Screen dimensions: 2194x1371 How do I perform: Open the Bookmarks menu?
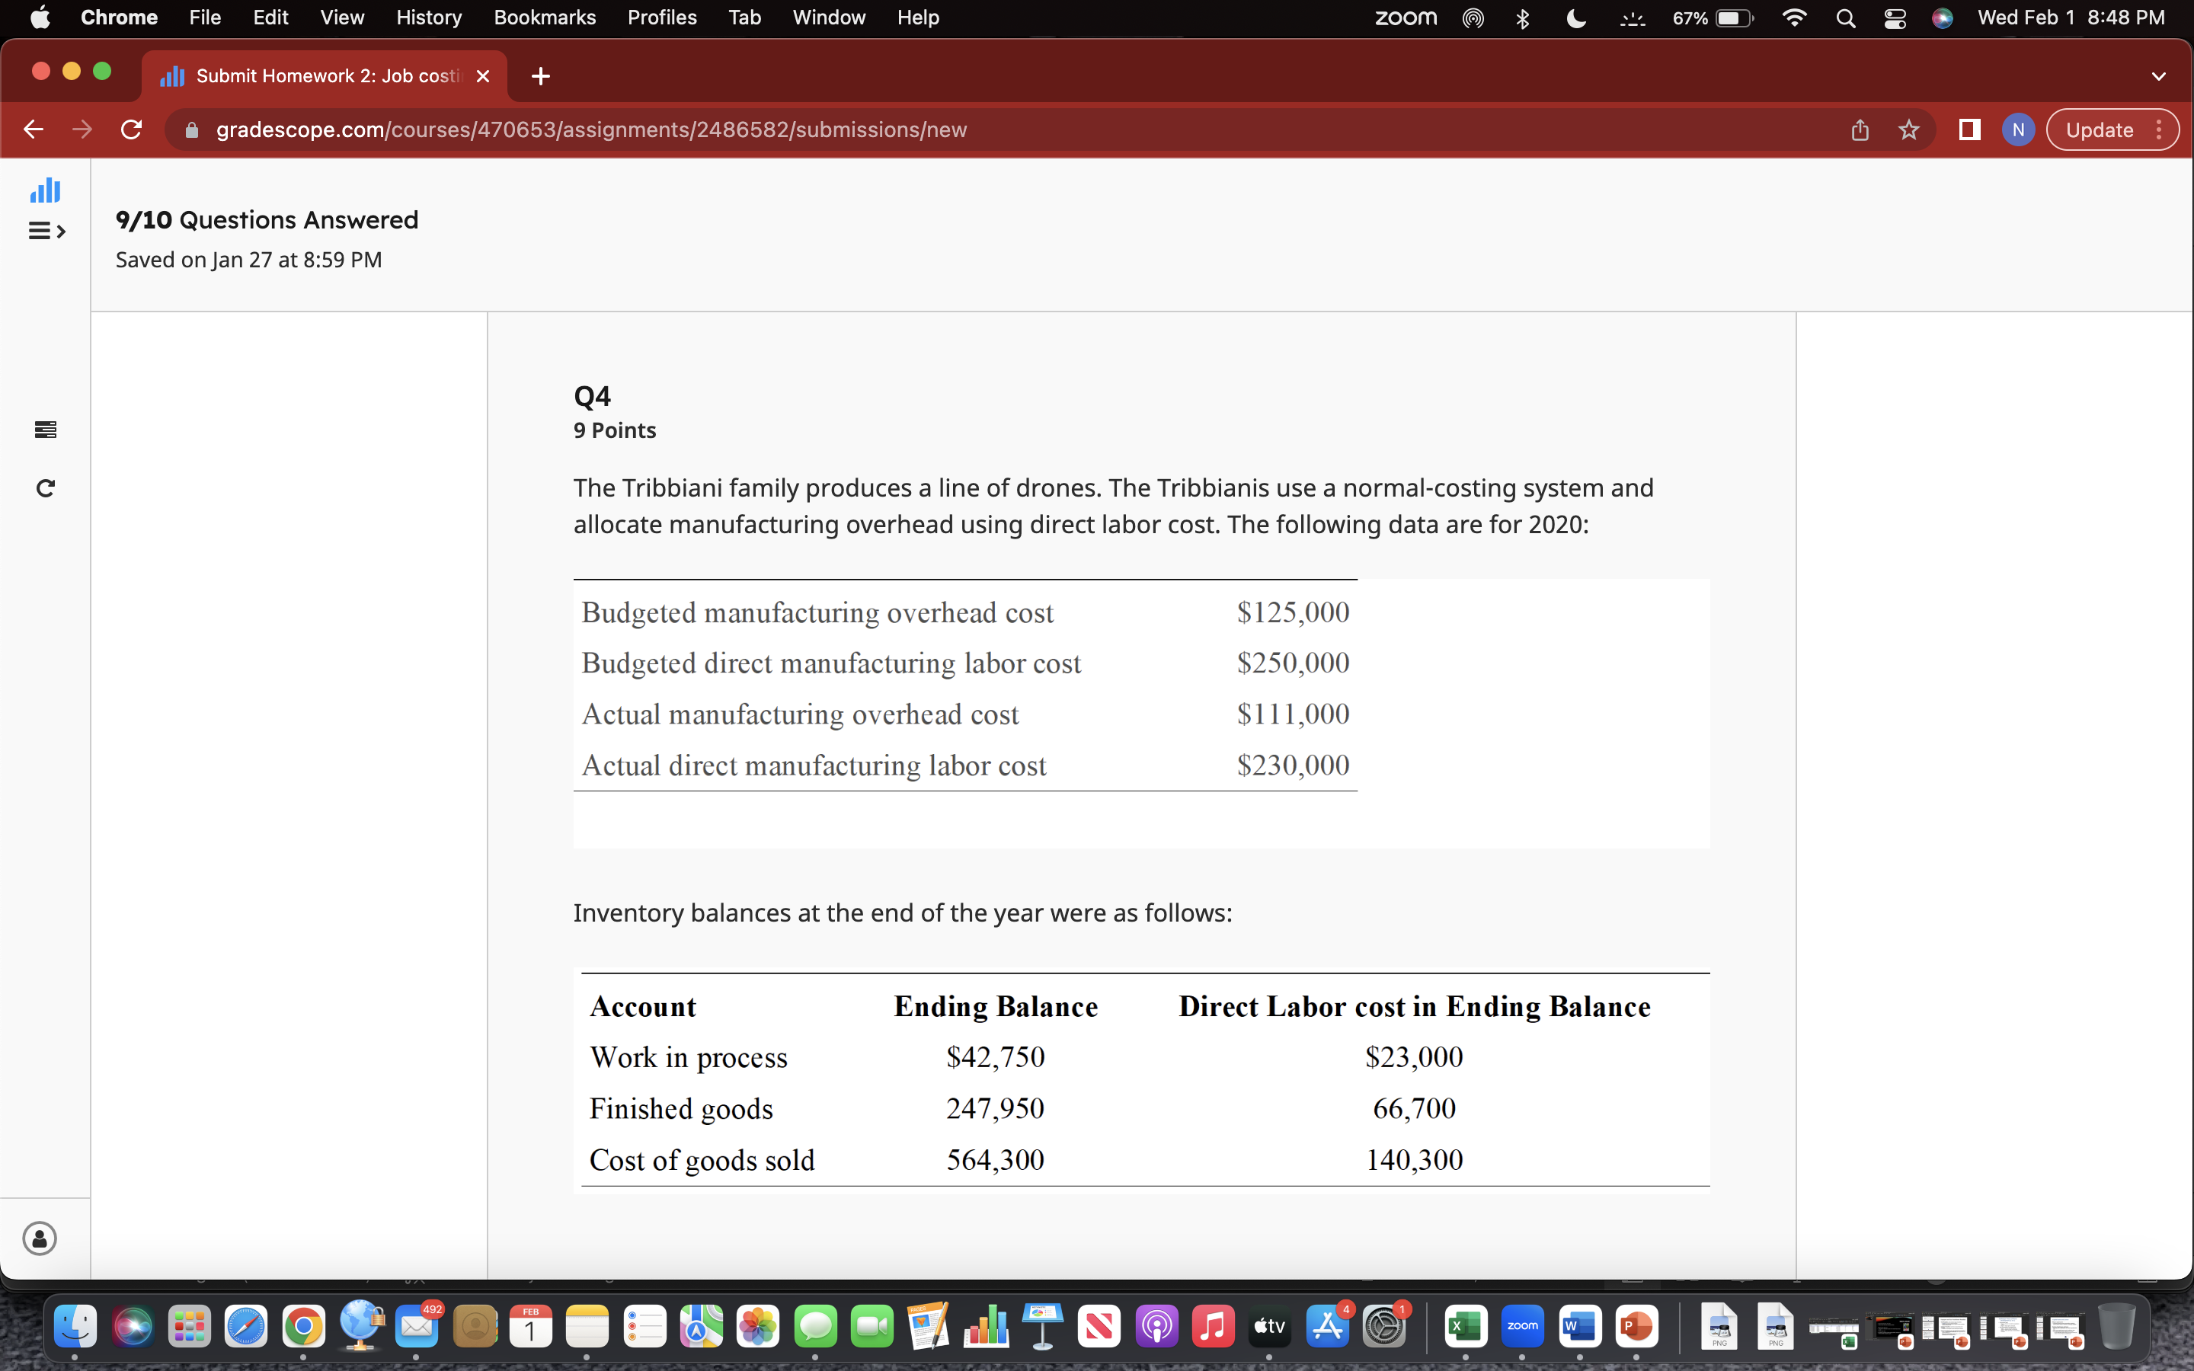click(545, 18)
